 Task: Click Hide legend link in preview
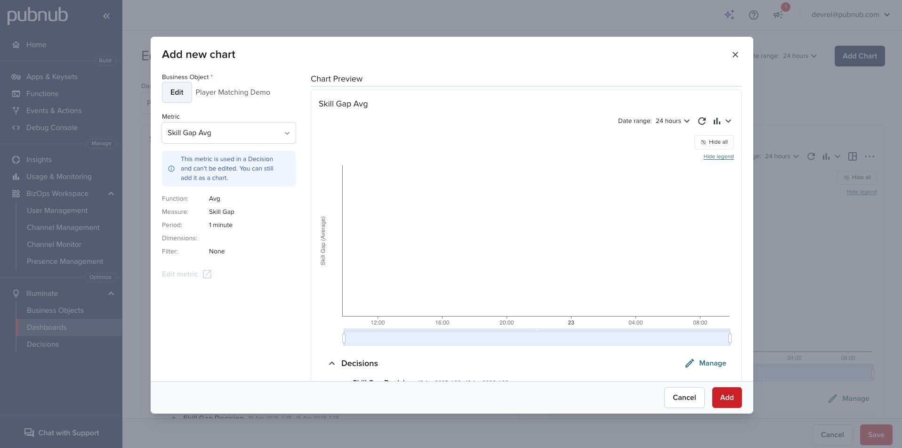(x=718, y=156)
